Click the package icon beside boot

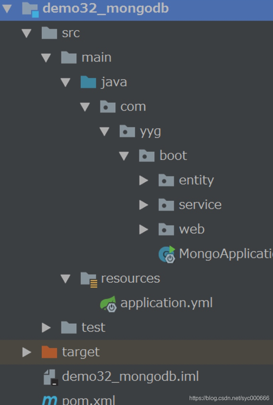coord(146,155)
